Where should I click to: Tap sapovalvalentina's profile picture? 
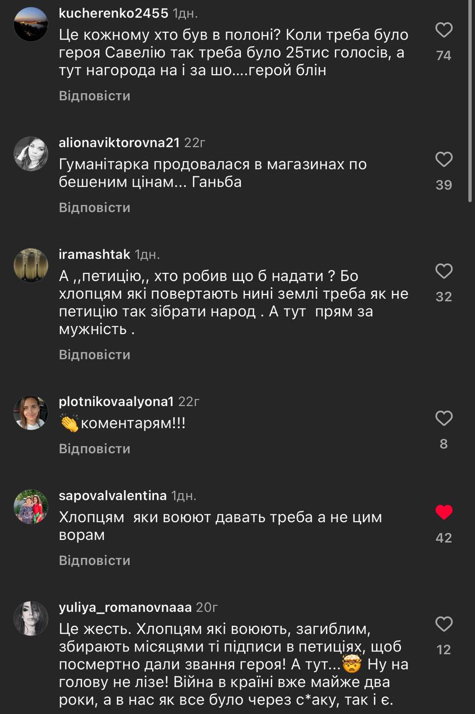[31, 506]
